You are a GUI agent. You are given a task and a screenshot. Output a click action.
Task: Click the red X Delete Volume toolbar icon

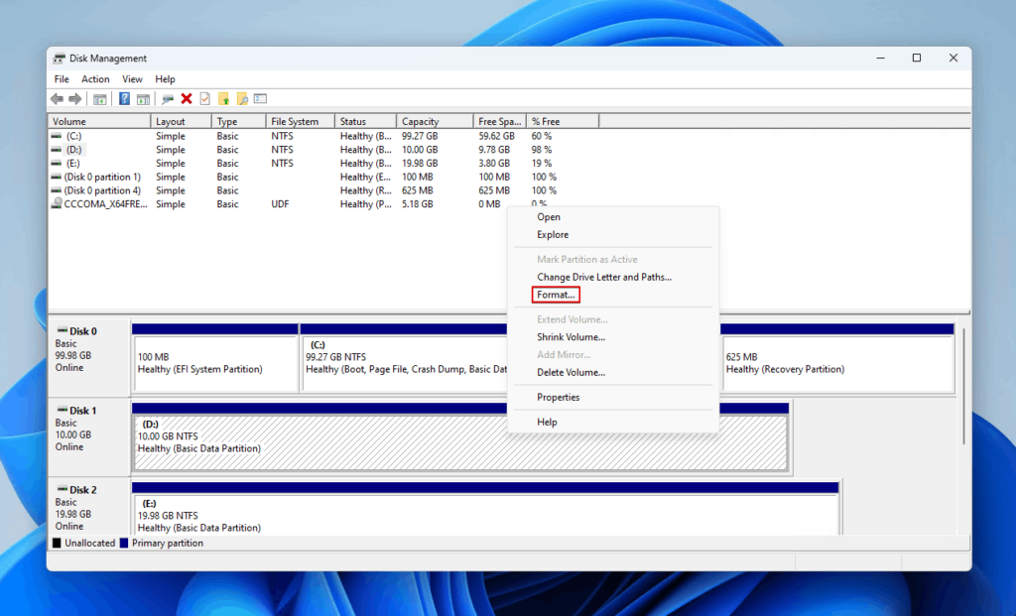tap(186, 98)
